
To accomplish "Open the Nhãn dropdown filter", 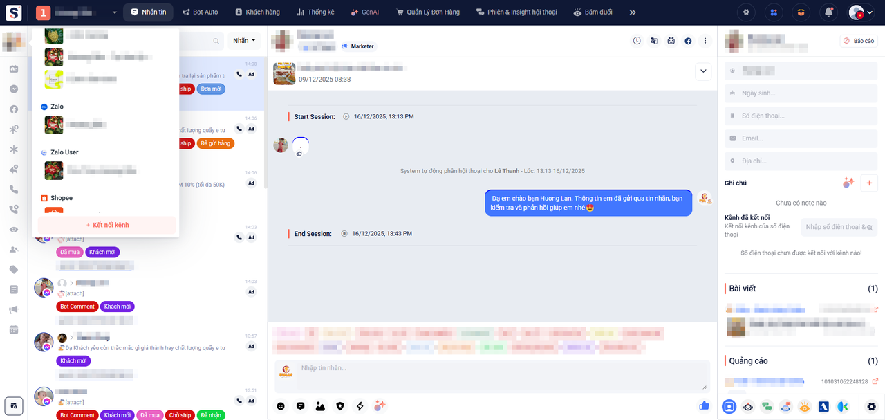I will (244, 41).
